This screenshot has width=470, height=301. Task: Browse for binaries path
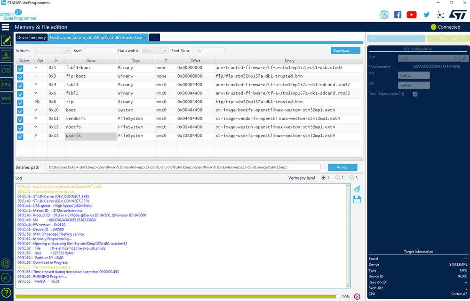[343, 167]
